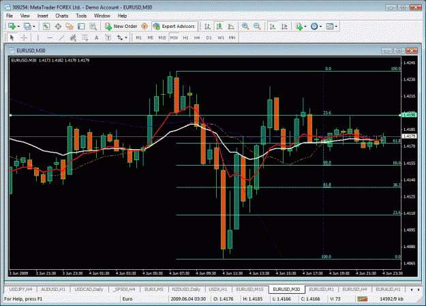Toggle the Expert Advisors button

point(174,27)
